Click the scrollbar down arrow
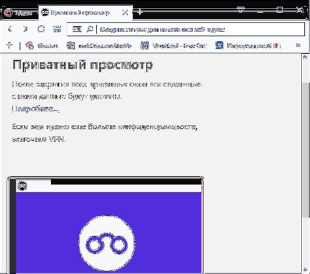This screenshot has height=274, width=310. tap(305, 270)
